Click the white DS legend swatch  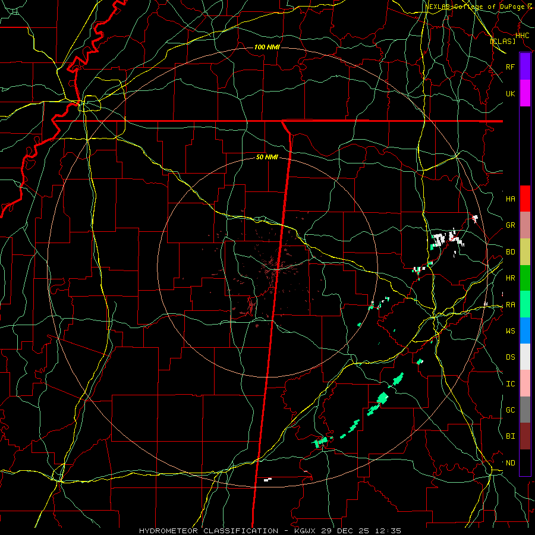tap(525, 357)
